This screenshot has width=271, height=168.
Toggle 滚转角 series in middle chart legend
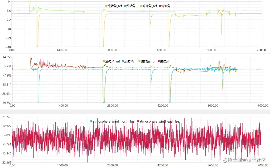tap(128, 61)
